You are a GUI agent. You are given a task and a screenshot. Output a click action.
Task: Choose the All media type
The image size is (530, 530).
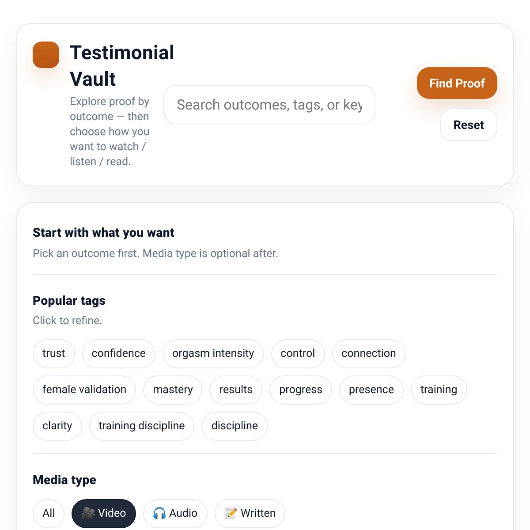49,513
